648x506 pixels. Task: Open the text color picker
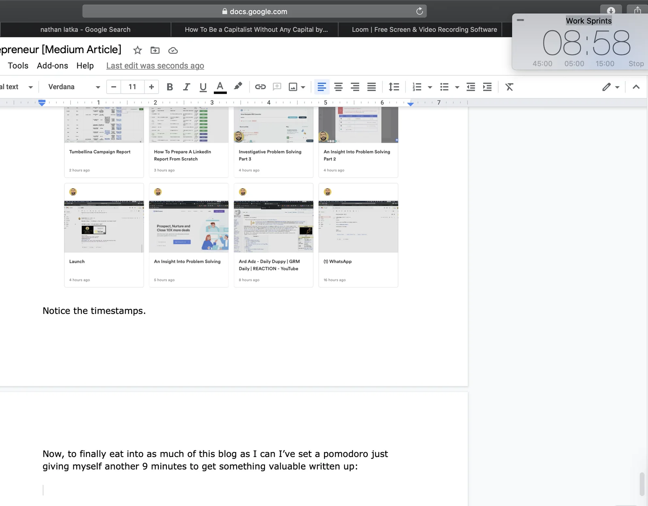tap(220, 87)
